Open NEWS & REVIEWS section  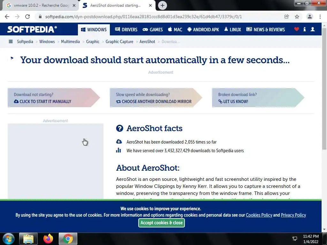click(x=265, y=30)
